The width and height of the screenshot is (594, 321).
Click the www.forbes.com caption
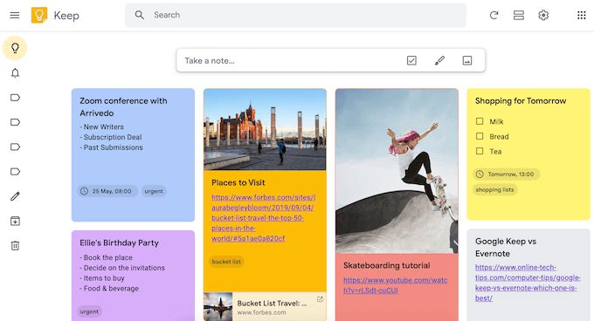point(262,312)
